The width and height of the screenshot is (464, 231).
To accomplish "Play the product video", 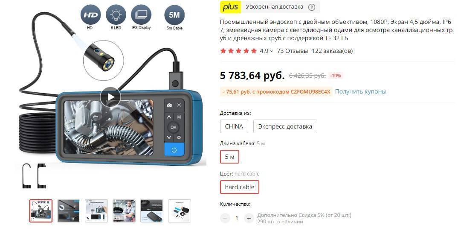I will tap(110, 97).
